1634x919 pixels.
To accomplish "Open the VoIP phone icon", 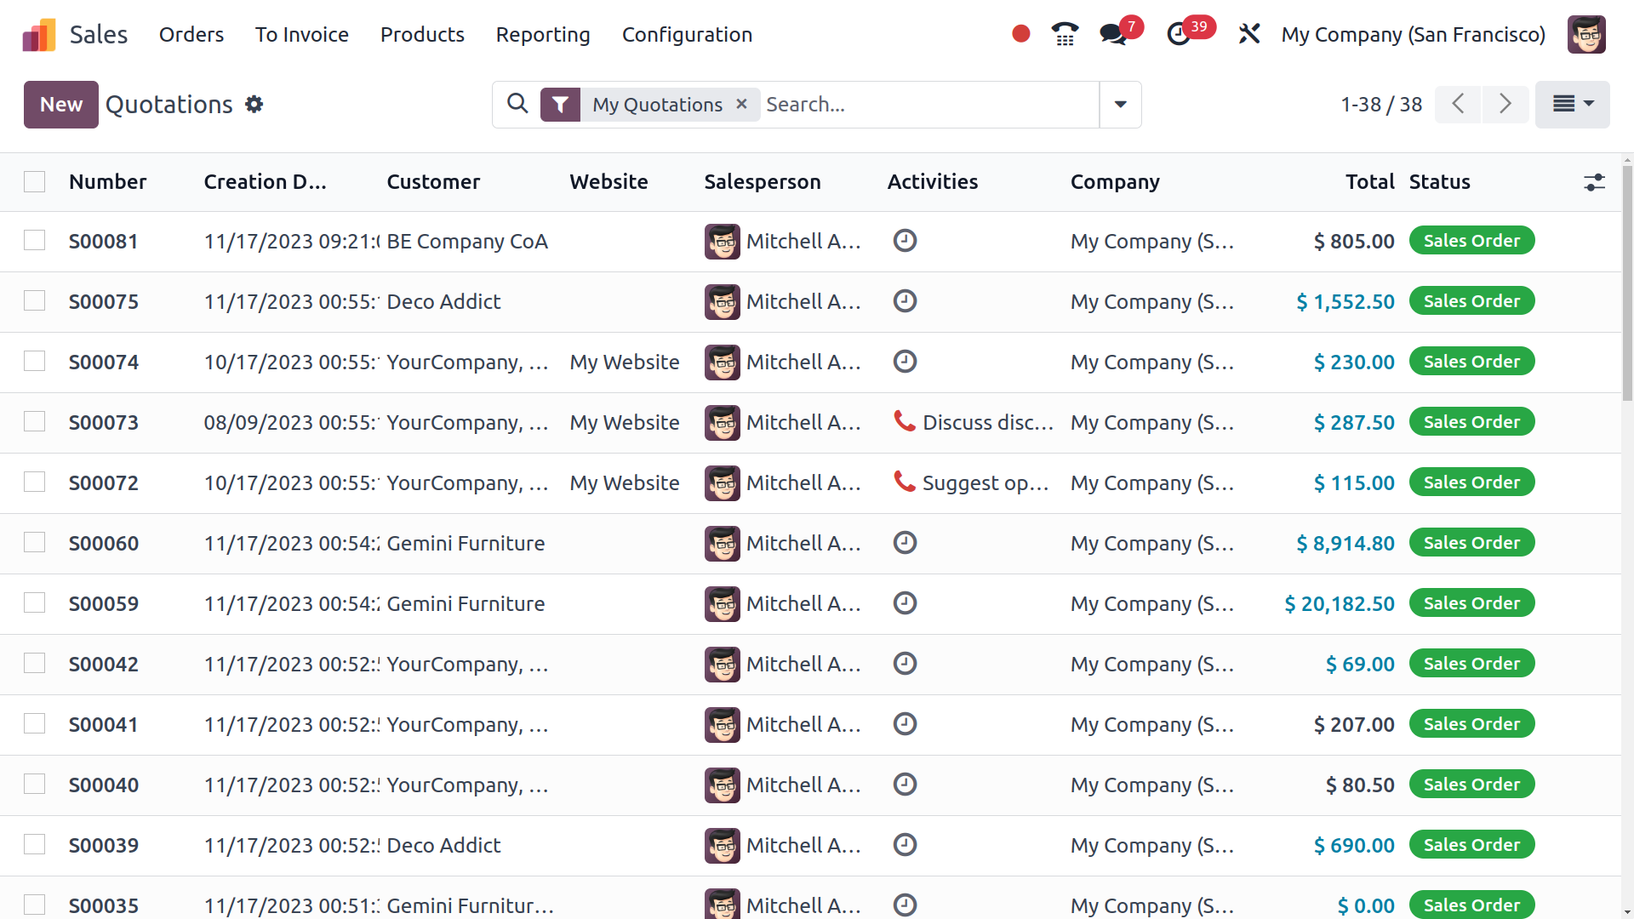I will (x=1065, y=34).
